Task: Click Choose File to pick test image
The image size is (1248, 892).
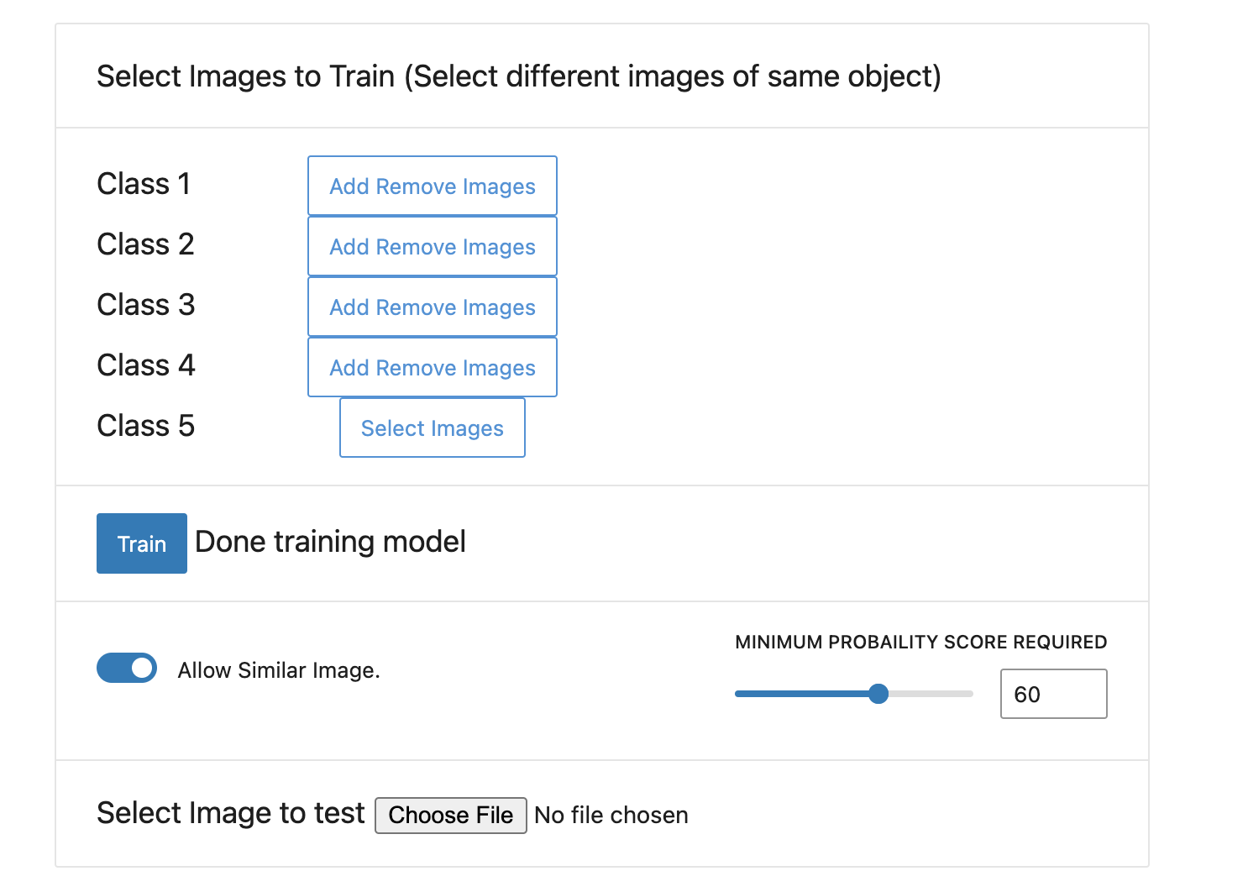Action: [451, 815]
